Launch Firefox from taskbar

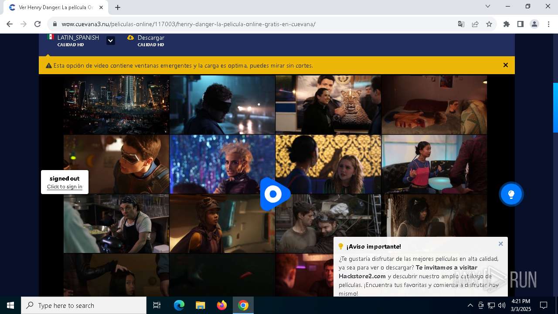(x=222, y=305)
